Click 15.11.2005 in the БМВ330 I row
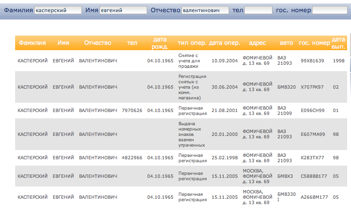Screen dimensions: 351x208 tap(225, 197)
